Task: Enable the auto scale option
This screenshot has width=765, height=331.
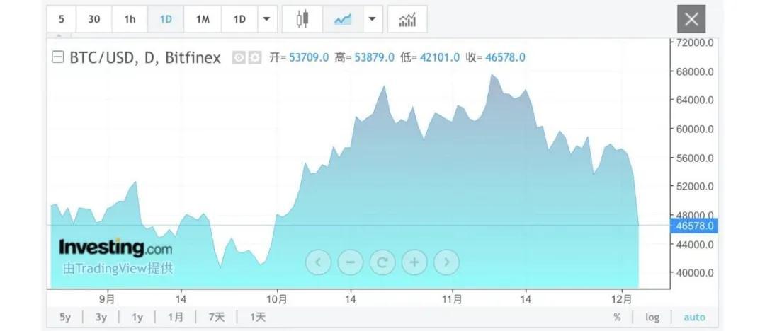Action: click(694, 317)
